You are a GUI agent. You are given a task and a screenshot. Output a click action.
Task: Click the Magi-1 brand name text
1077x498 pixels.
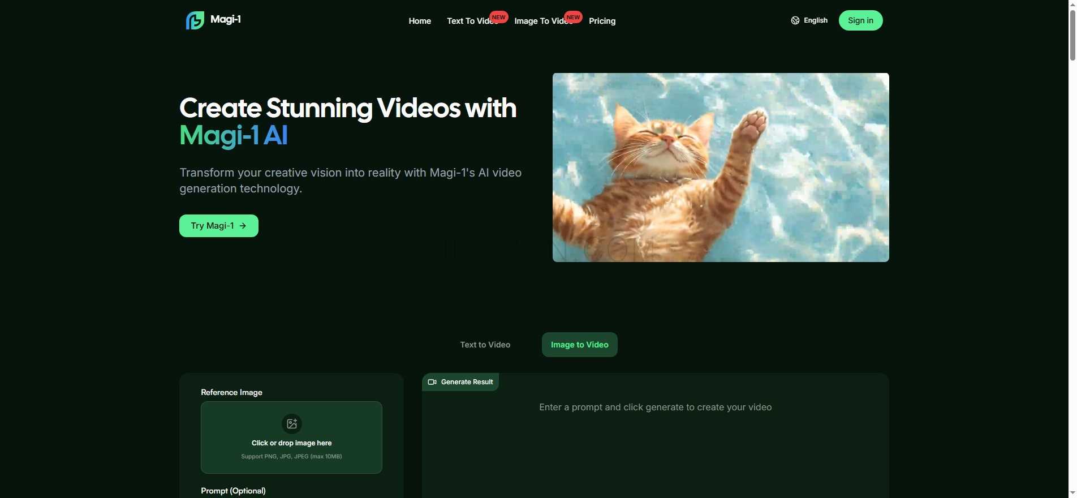[226, 19]
